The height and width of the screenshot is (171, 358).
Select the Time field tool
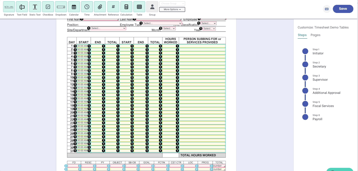(x=87, y=7)
